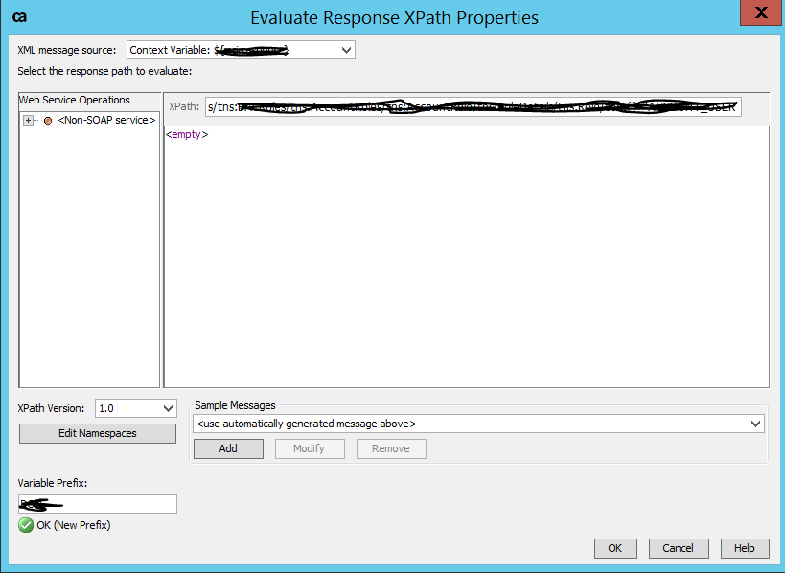
Task: Click the disabled Modify button
Action: tap(310, 448)
